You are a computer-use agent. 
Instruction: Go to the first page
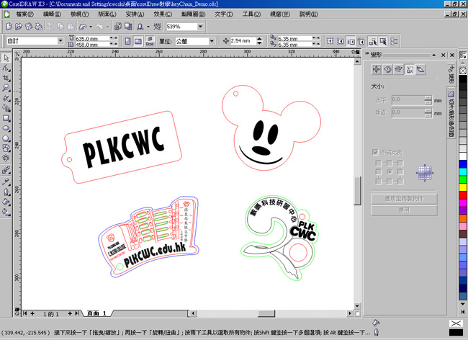click(25, 313)
